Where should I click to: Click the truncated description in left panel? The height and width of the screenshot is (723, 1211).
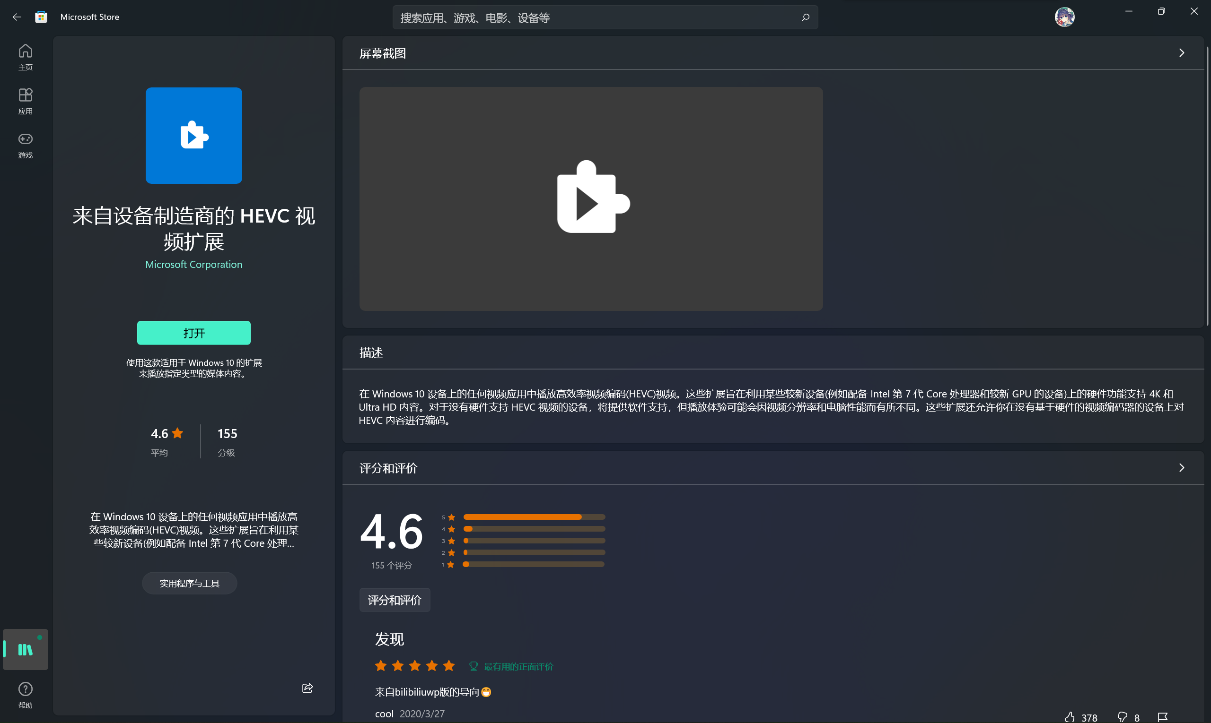click(193, 530)
